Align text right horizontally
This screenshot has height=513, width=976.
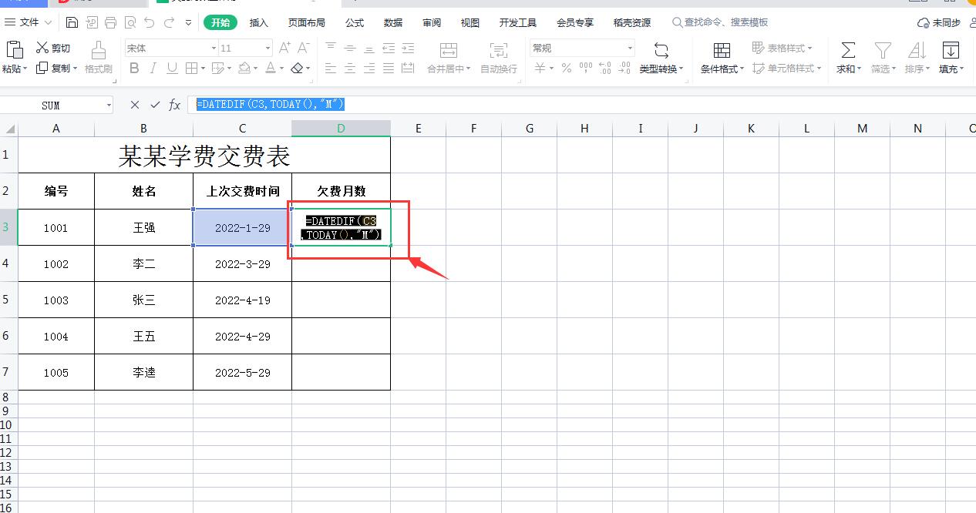(x=369, y=69)
